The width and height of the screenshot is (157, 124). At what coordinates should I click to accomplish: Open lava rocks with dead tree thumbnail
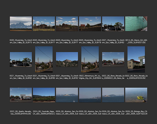pos(44,24)
